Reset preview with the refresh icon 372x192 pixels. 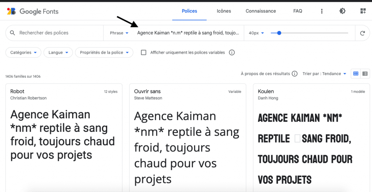click(362, 33)
